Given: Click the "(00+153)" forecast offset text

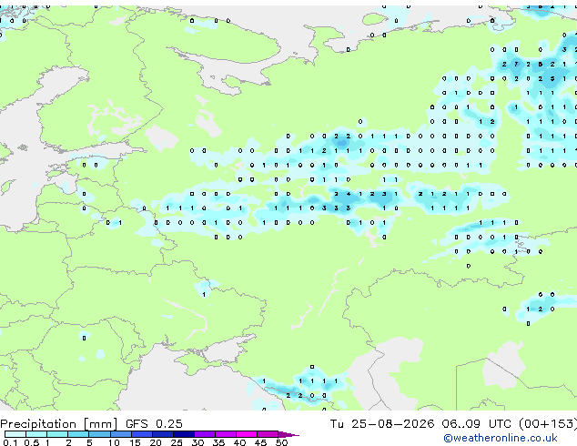Looking at the screenshot, I should 548,424.
